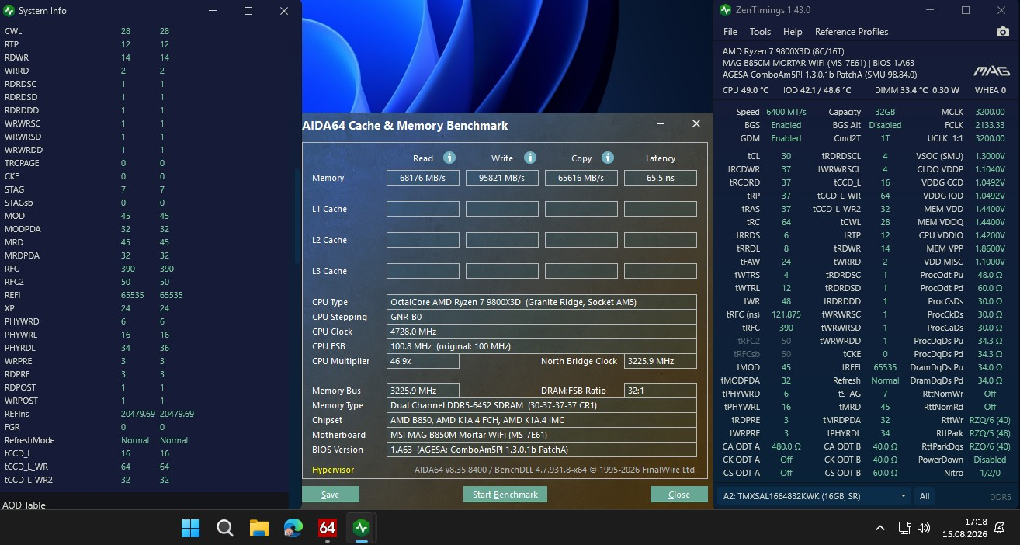Click DRAM:FSB Ratio value 32:1
Viewport: 1020px width, 545px height.
(661, 391)
